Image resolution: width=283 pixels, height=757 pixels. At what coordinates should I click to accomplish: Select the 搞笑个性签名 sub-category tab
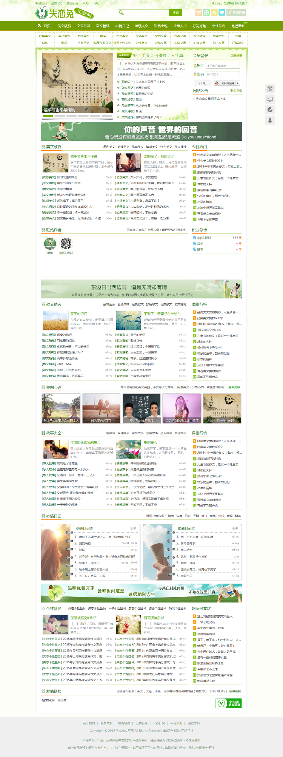(x=103, y=43)
